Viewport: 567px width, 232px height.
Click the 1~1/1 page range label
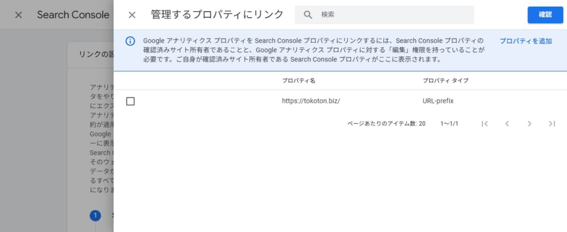(x=449, y=124)
